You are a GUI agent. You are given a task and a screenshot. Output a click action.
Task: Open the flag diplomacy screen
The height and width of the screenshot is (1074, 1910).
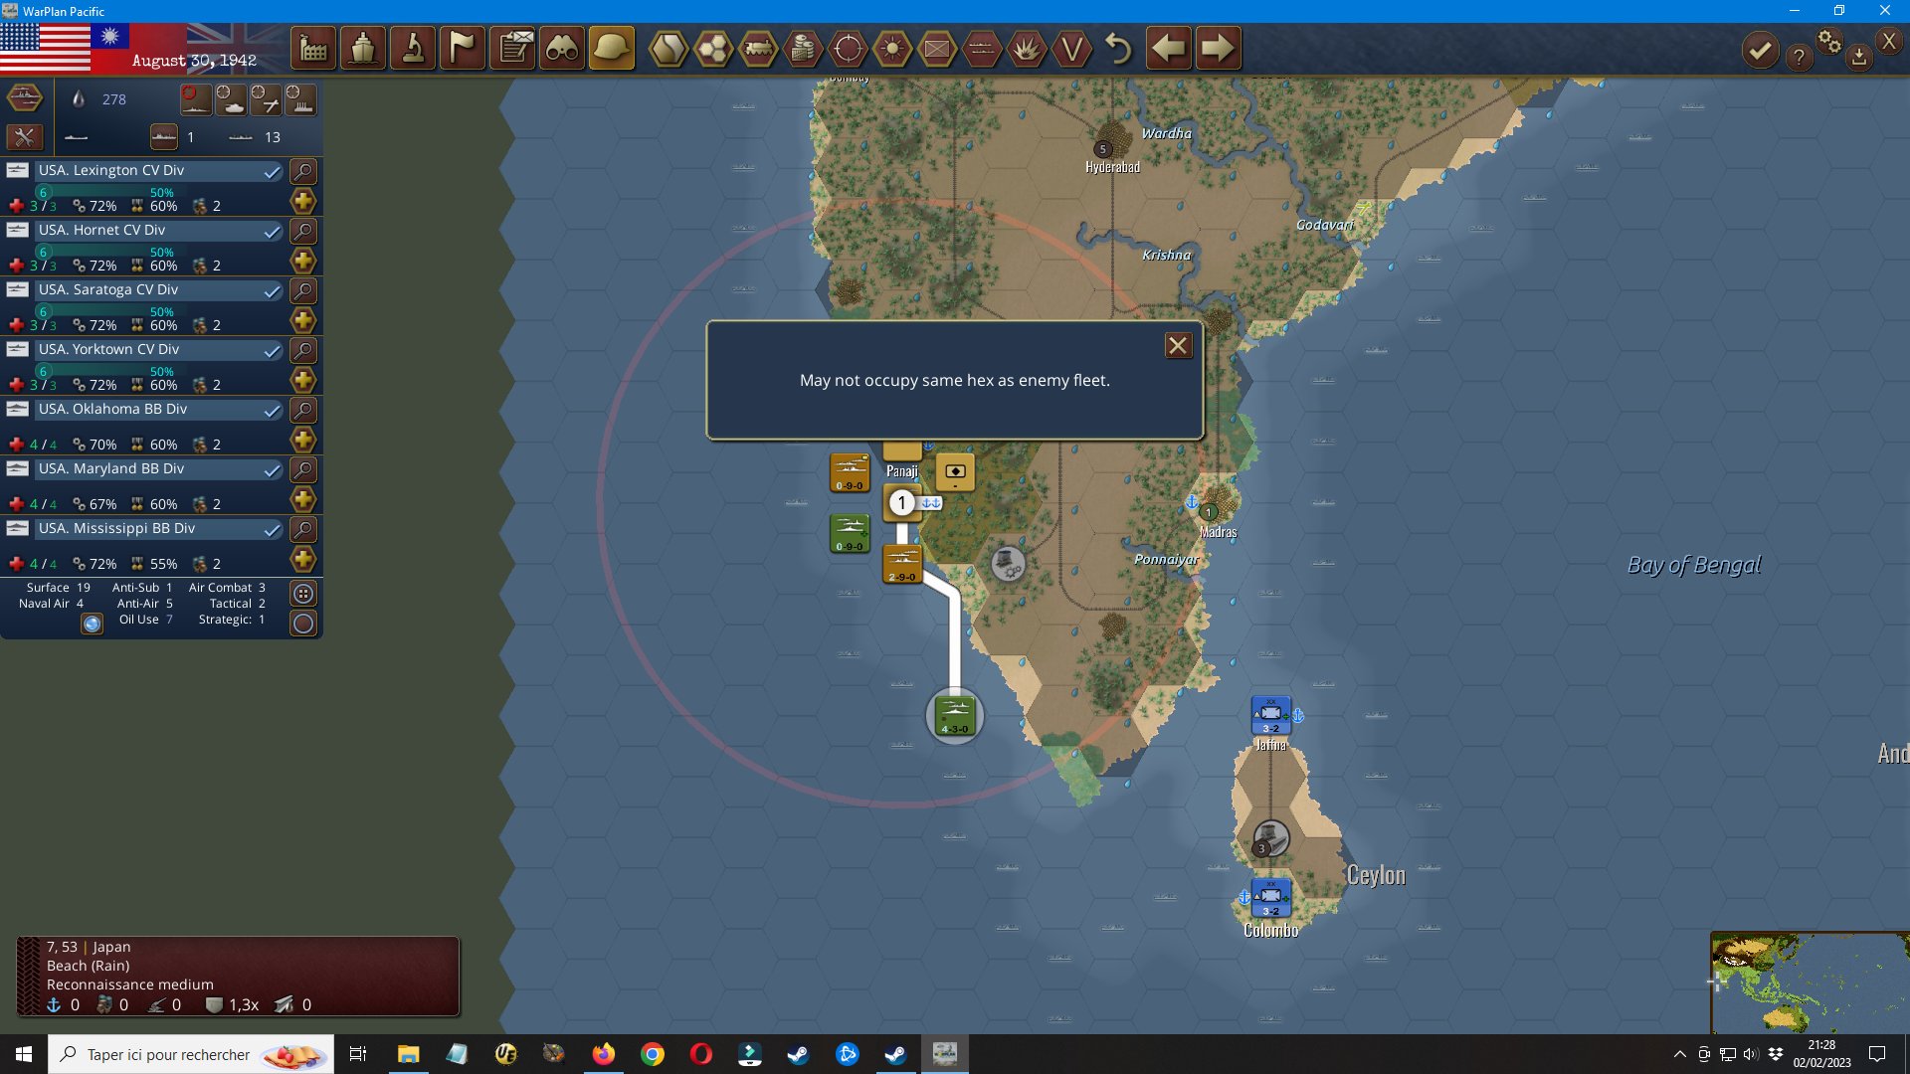tap(463, 49)
